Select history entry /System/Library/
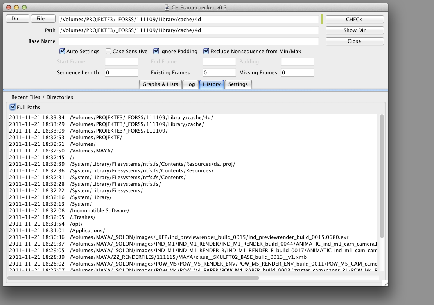The height and width of the screenshot is (305, 434). tap(193, 197)
